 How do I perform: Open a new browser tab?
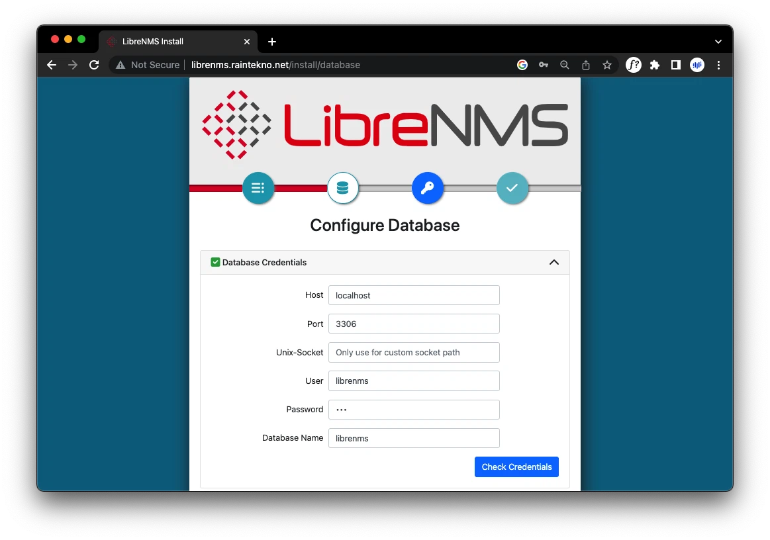[x=272, y=42]
